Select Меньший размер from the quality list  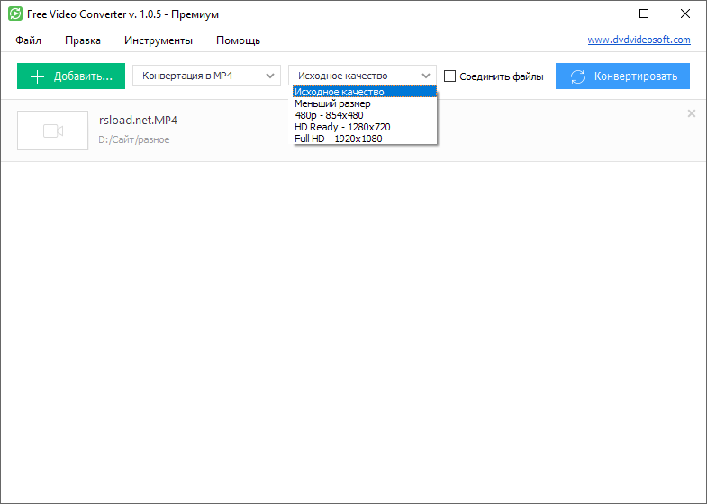(332, 103)
